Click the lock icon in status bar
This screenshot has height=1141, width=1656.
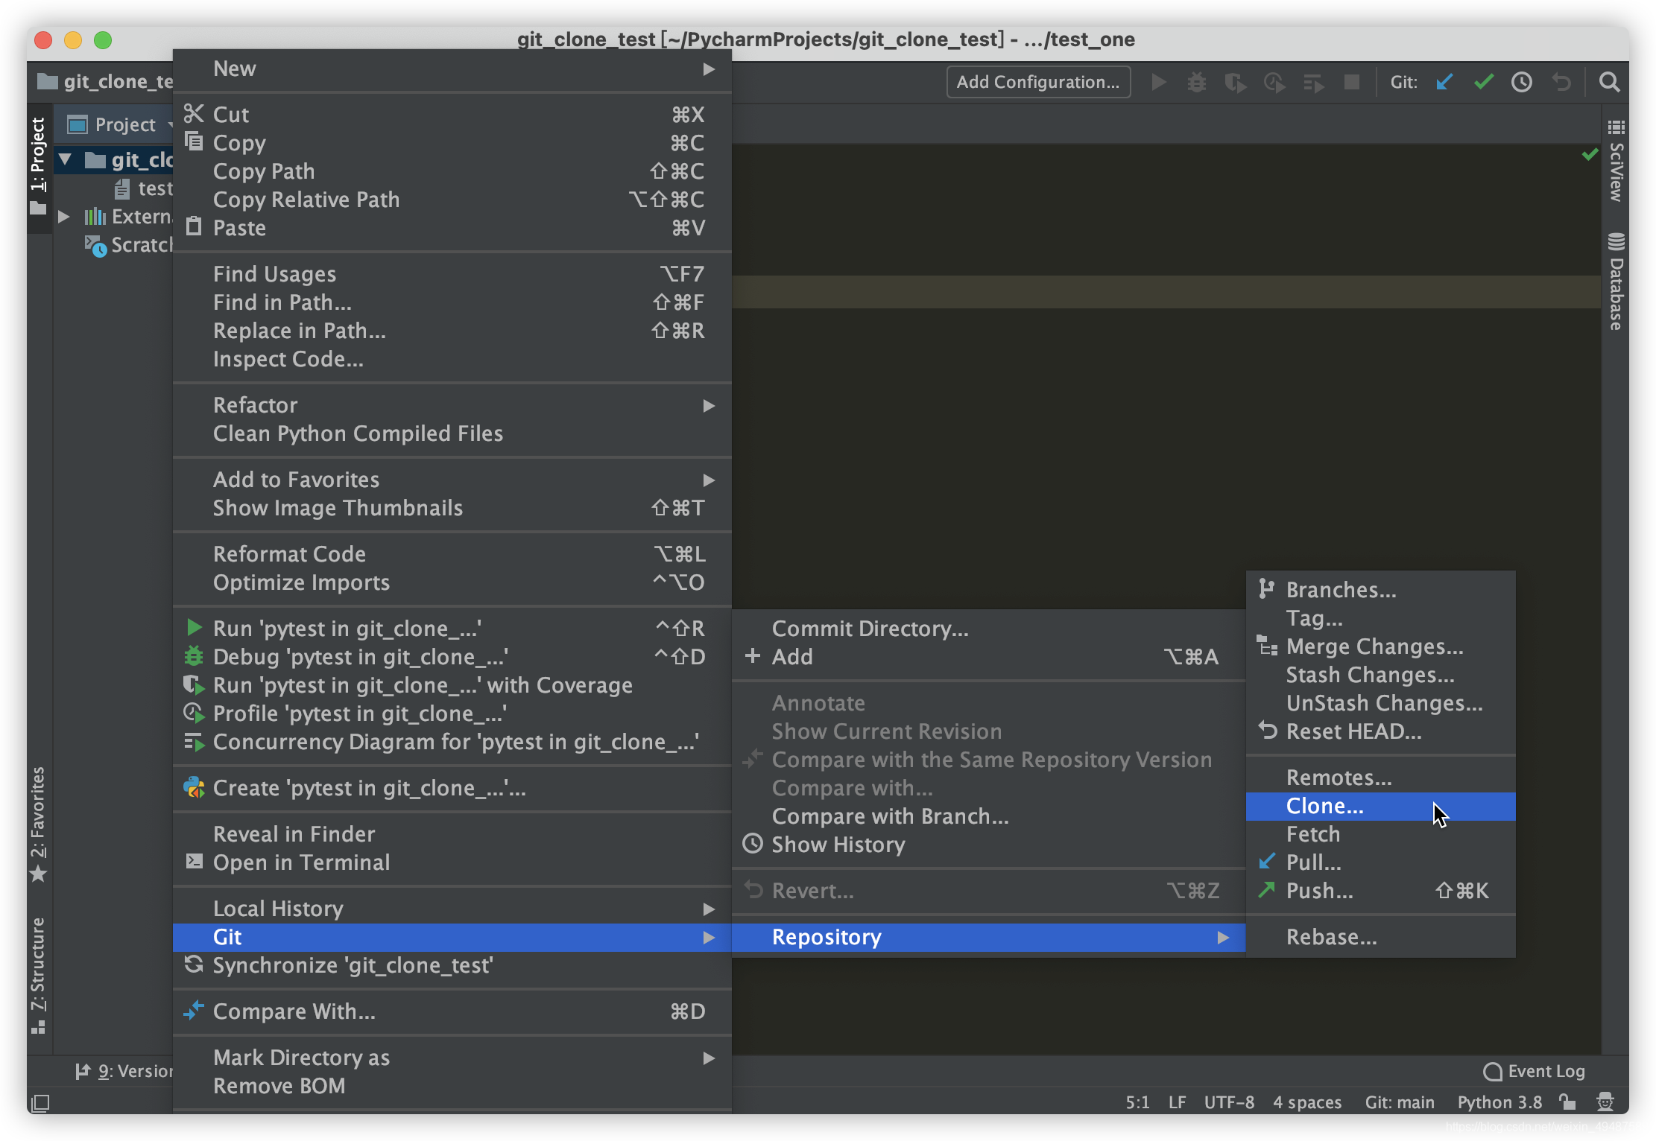(x=1567, y=1102)
